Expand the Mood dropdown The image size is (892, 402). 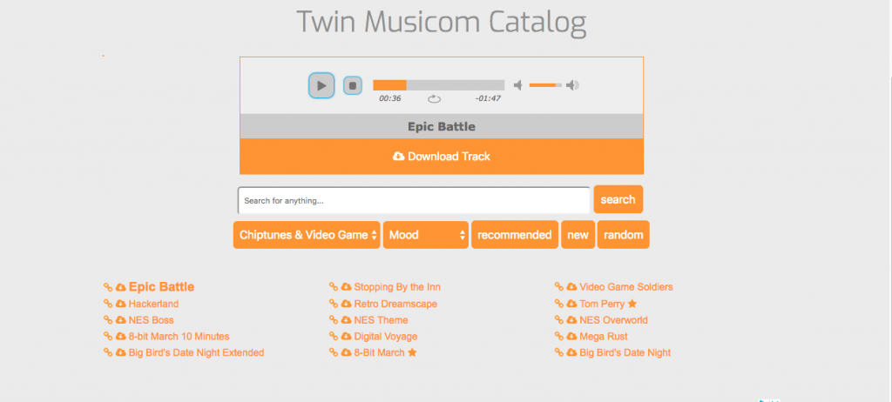[426, 235]
